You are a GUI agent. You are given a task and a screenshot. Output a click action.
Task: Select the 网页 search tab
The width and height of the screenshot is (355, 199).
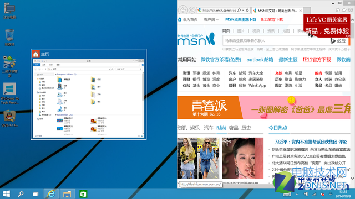click(x=226, y=31)
